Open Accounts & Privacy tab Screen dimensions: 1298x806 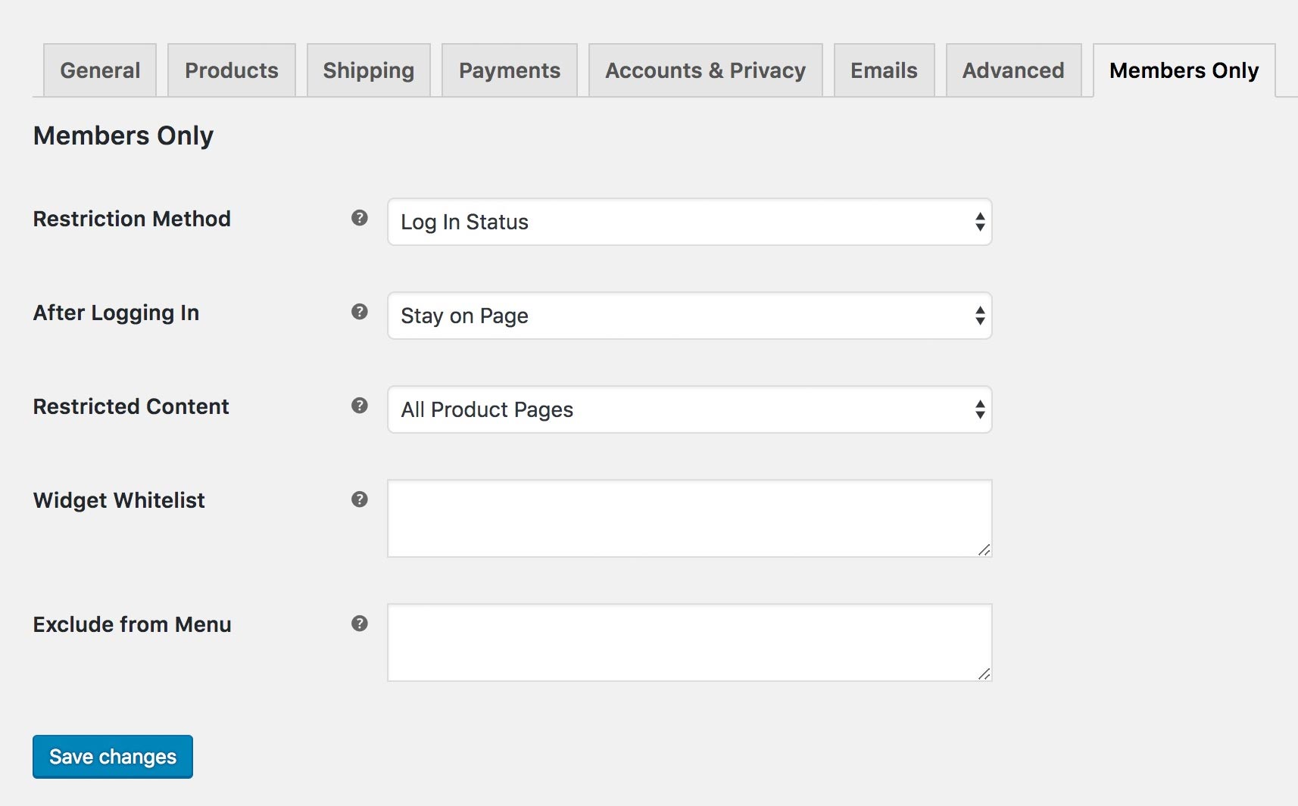point(705,70)
